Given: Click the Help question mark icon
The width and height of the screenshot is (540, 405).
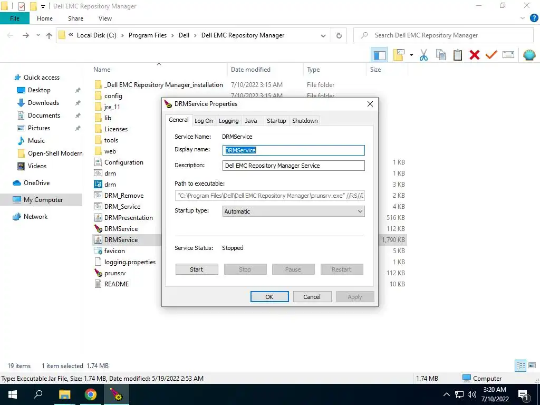Looking at the screenshot, I should 534,18.
